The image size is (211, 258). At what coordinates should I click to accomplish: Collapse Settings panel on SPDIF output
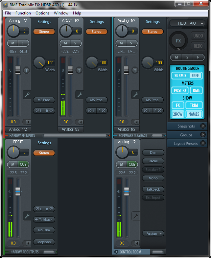pos(44,143)
